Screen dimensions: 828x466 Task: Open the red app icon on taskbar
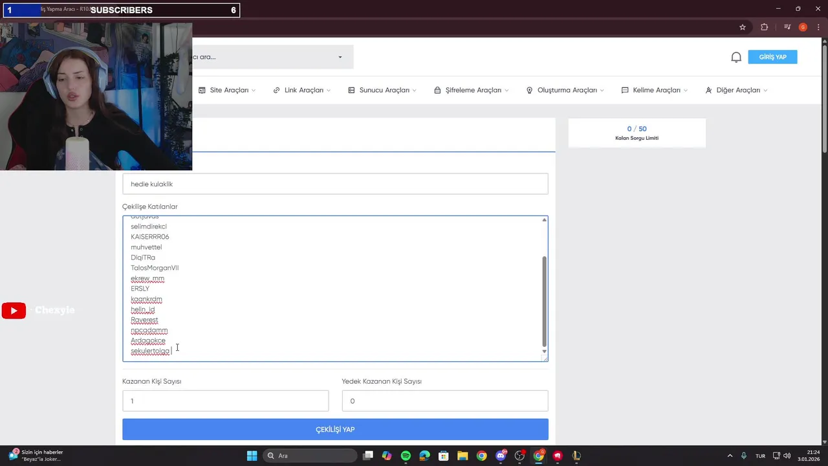557,456
